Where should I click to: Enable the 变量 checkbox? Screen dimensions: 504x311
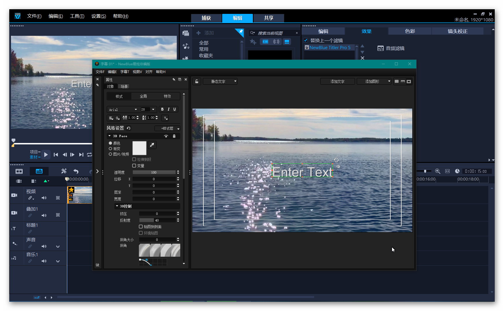(134, 166)
